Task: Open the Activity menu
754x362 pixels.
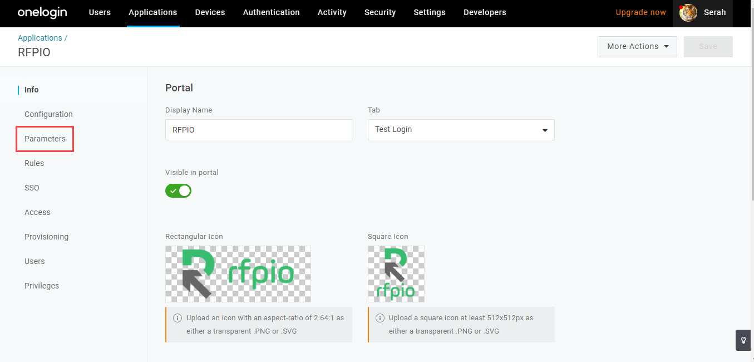Action: 332,12
